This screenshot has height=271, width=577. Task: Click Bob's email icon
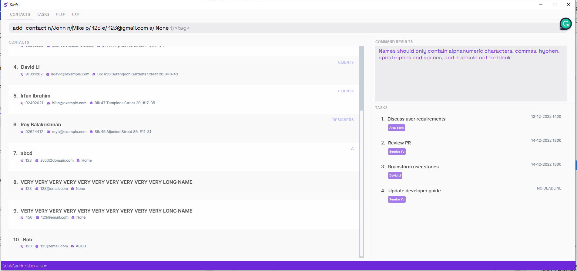pos(37,246)
